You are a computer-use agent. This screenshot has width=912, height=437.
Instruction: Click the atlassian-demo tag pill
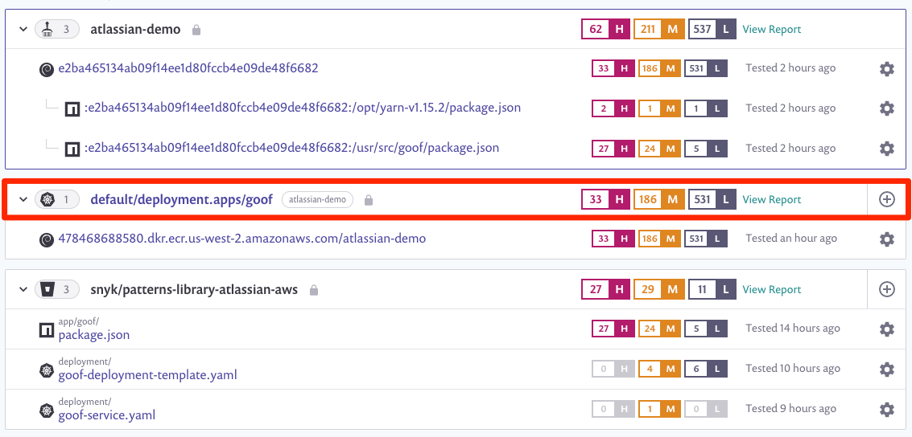(318, 200)
